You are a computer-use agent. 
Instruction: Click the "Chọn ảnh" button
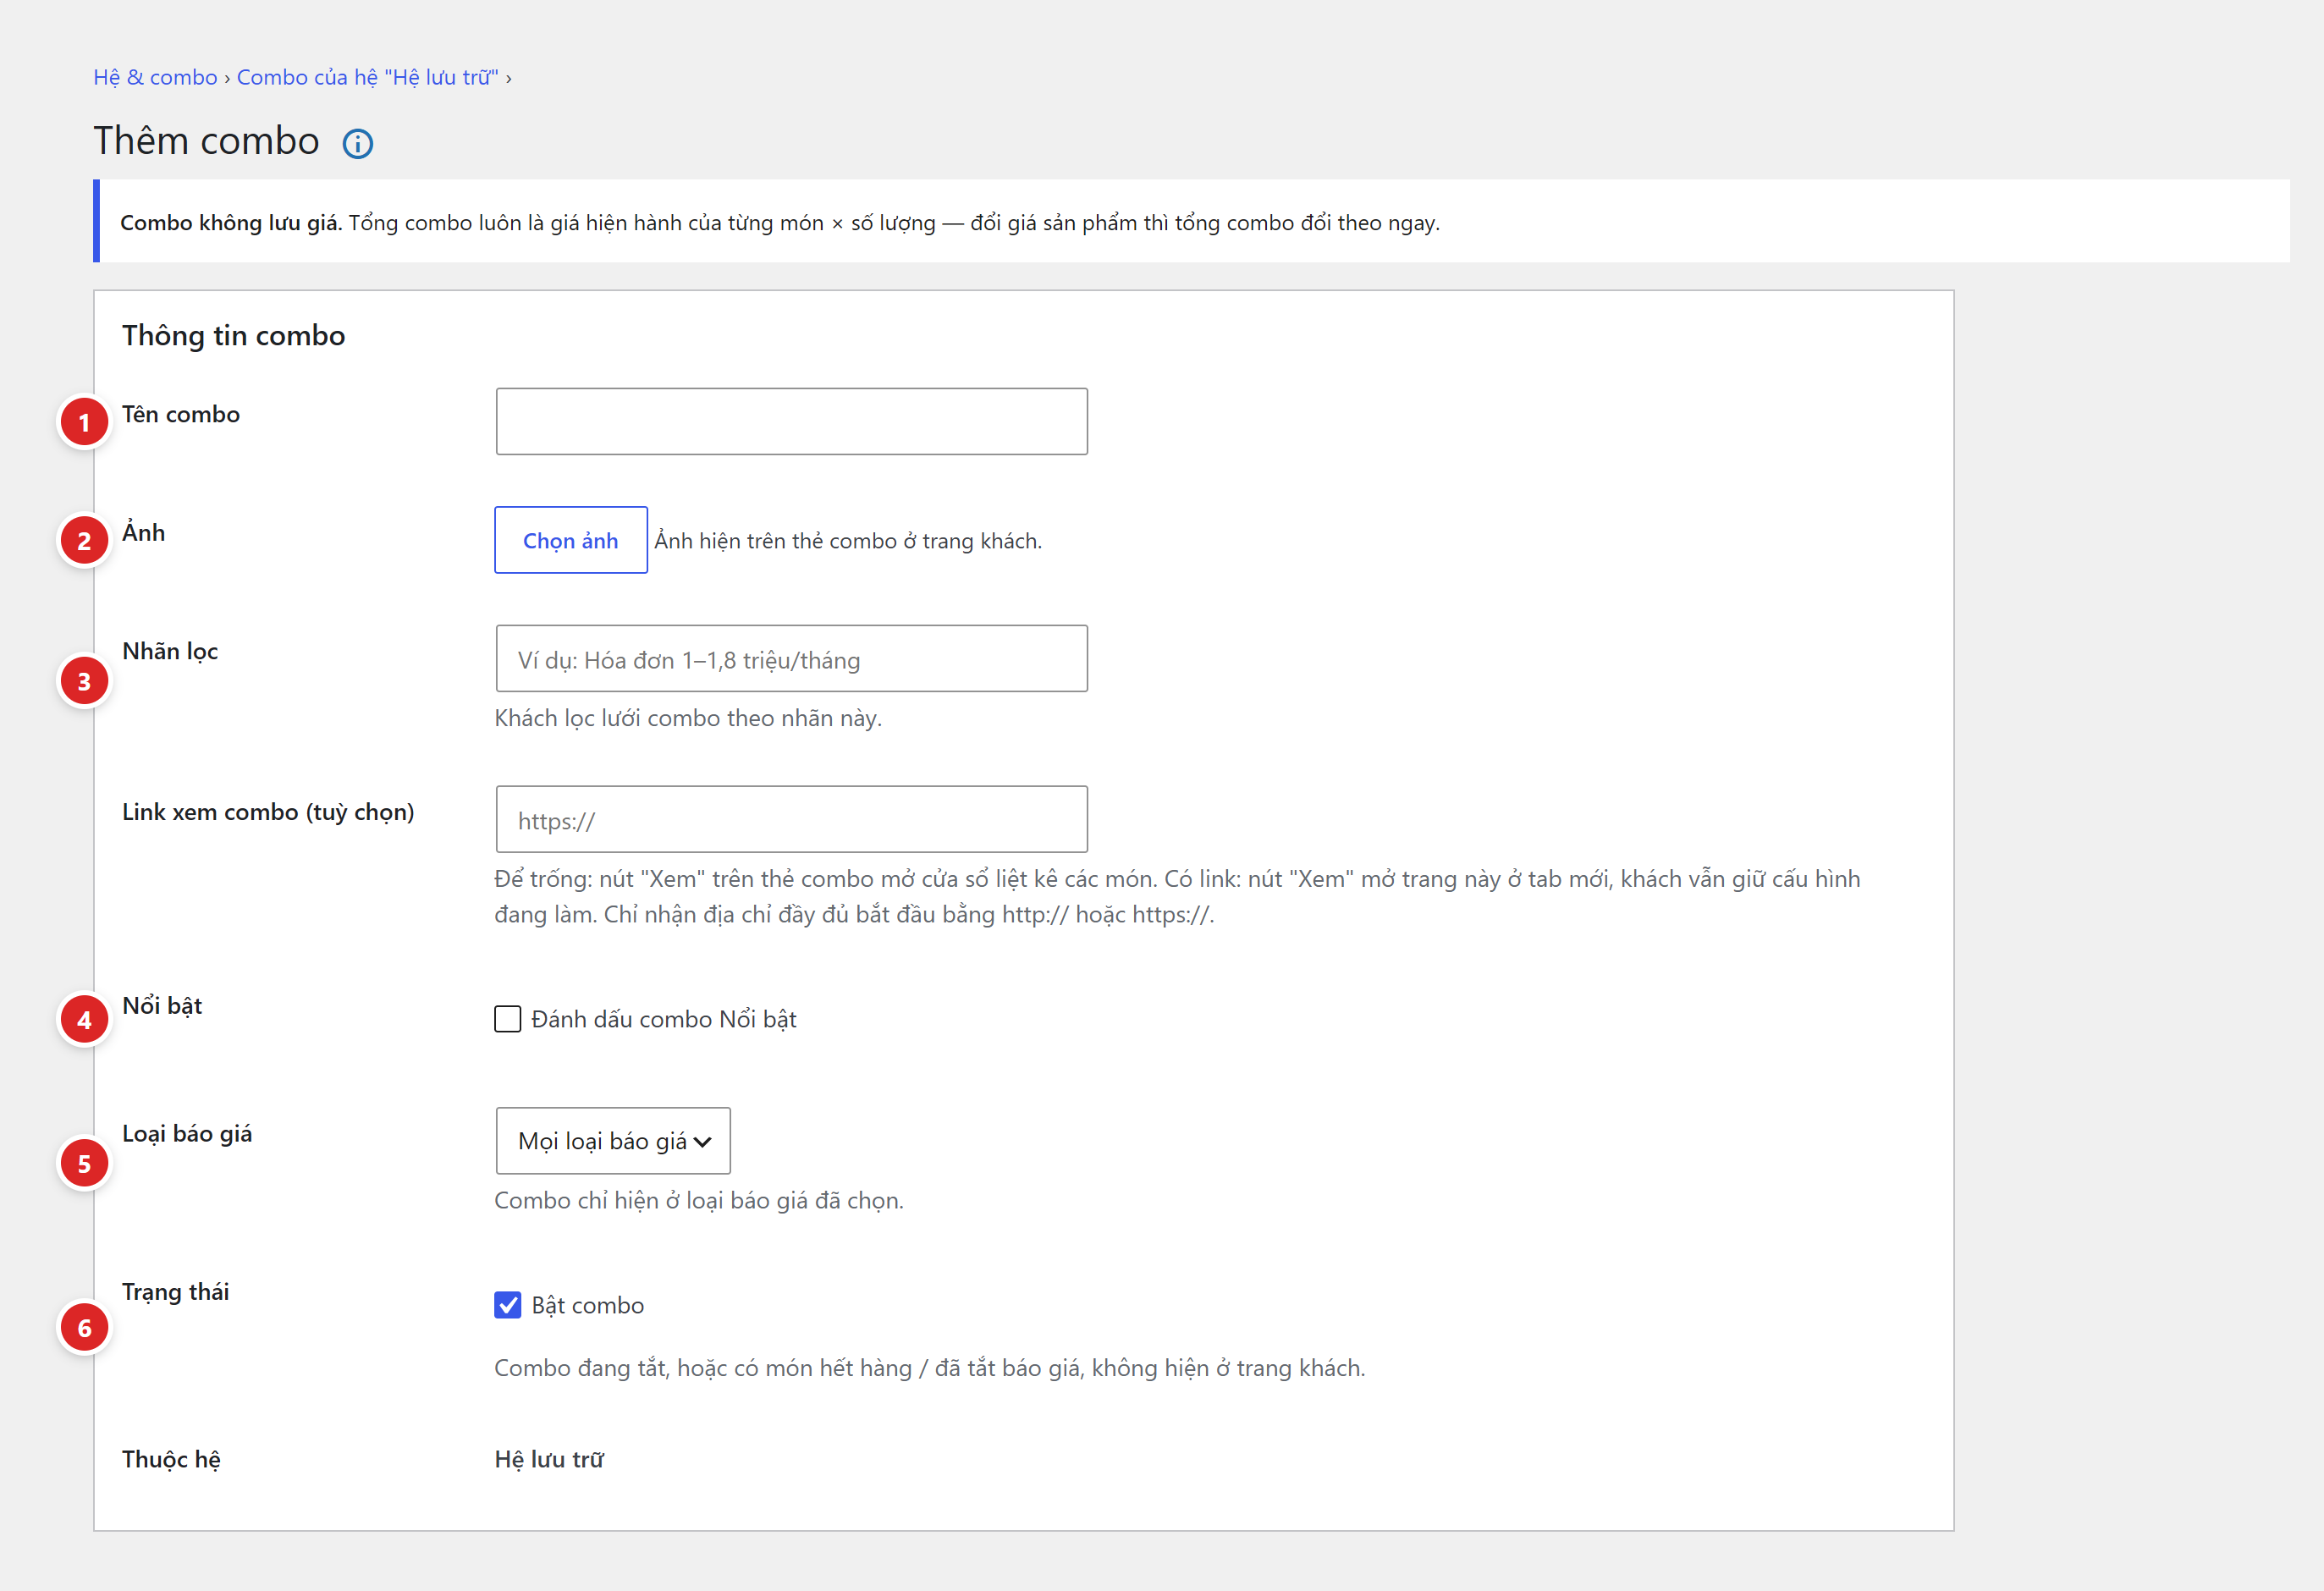[570, 540]
